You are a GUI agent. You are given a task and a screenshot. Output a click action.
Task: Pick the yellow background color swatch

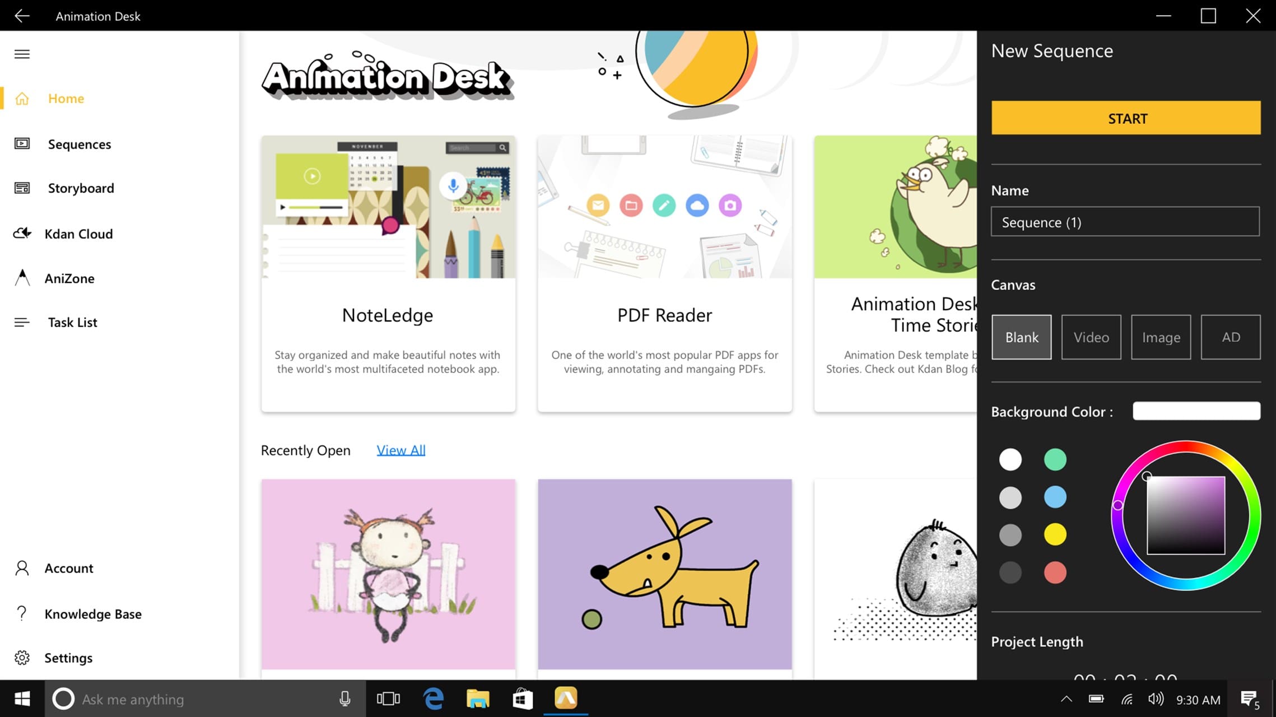pos(1055,534)
